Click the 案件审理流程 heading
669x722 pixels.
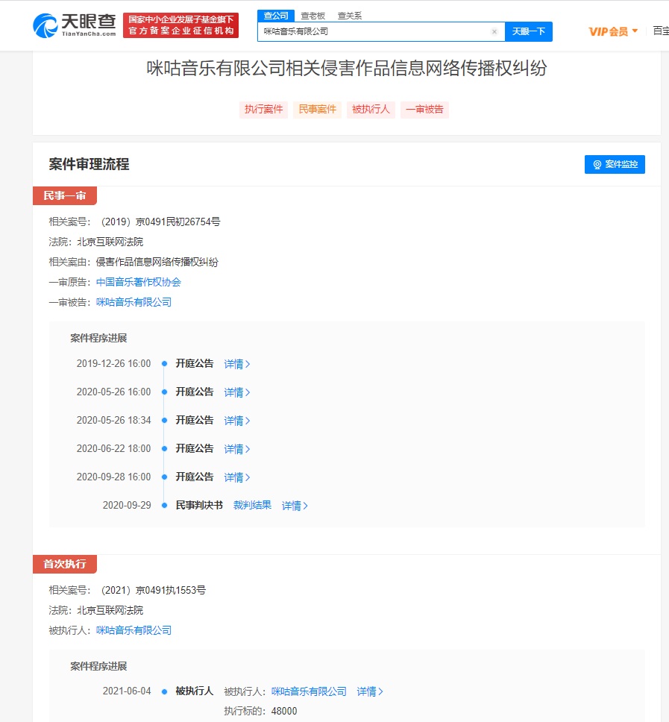pos(89,164)
